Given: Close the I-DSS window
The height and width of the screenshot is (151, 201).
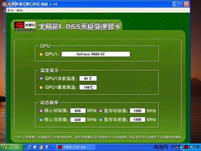Looking at the screenshot, I should tap(187, 4).
